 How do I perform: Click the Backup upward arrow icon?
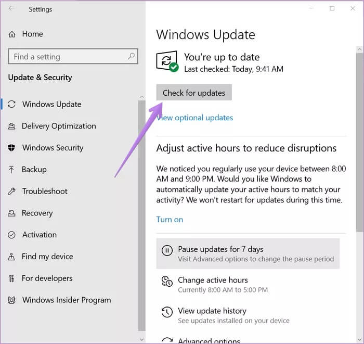pos(11,170)
